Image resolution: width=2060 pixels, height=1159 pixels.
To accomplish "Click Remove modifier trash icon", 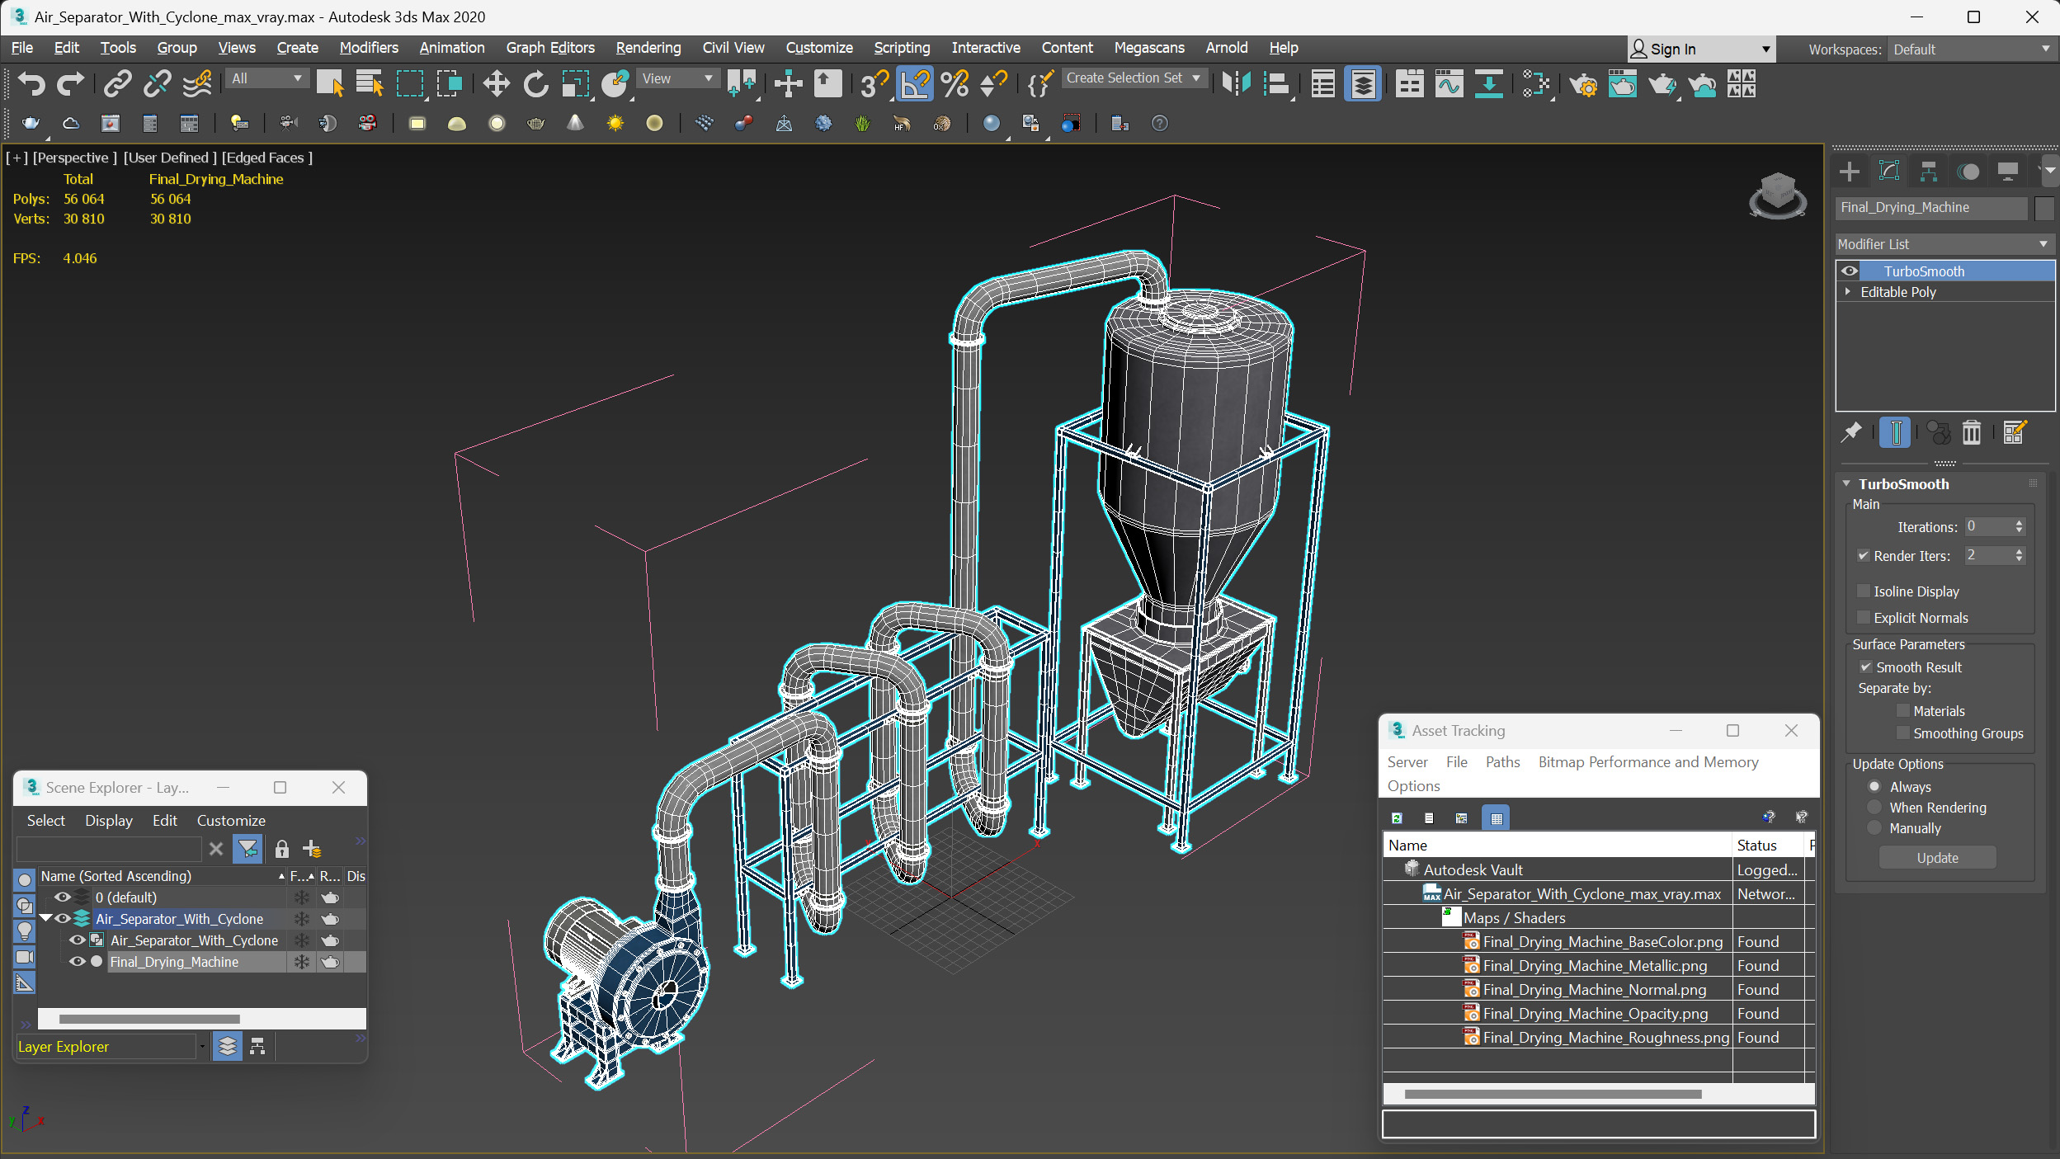I will click(1971, 432).
